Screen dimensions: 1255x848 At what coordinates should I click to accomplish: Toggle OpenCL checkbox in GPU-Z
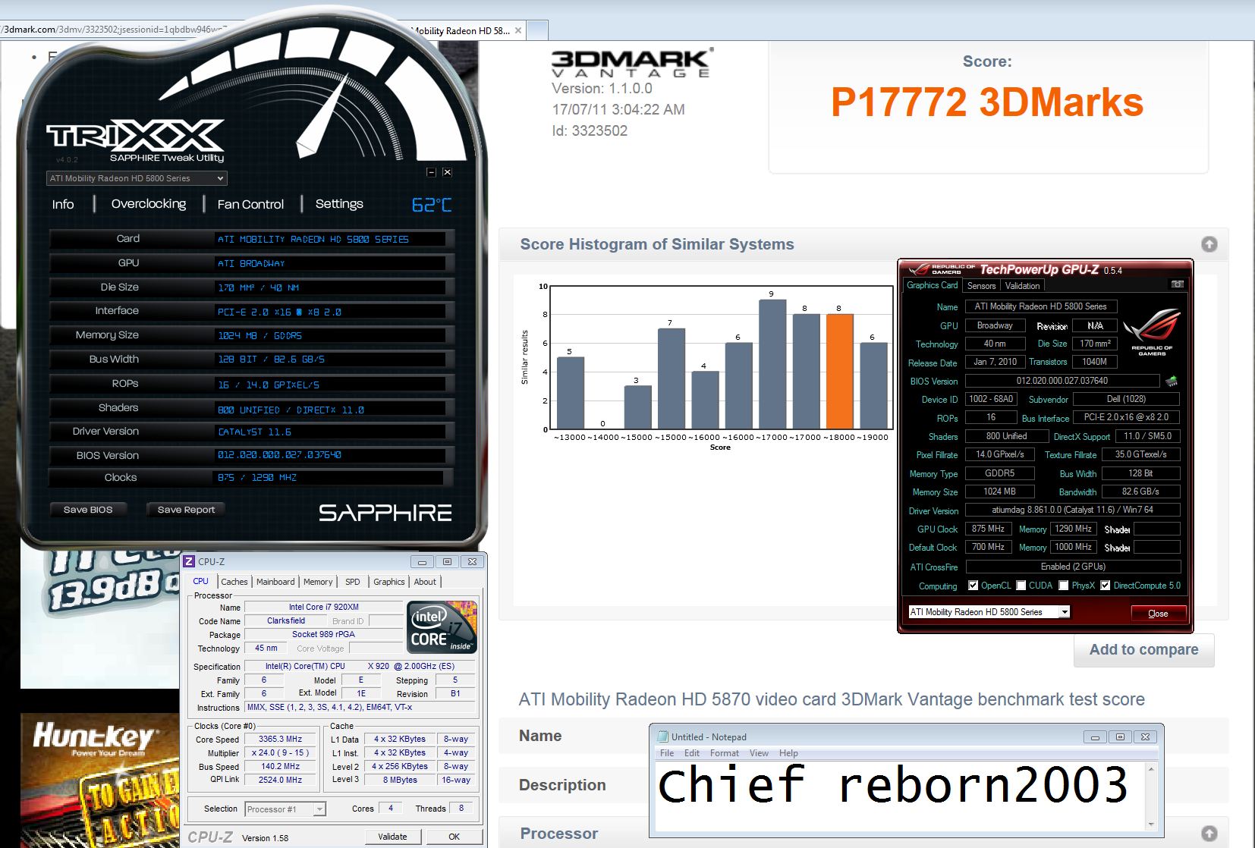[x=973, y=586]
